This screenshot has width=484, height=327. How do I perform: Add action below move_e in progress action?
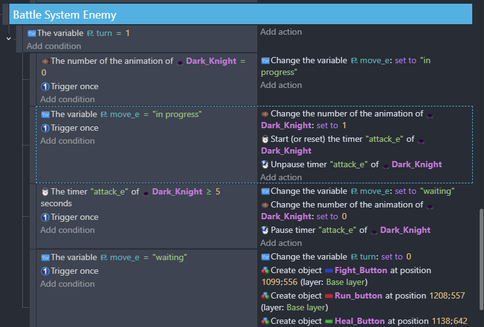[281, 85]
